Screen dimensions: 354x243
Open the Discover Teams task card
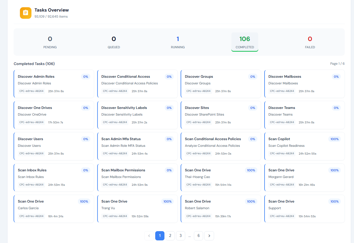[x=304, y=115]
